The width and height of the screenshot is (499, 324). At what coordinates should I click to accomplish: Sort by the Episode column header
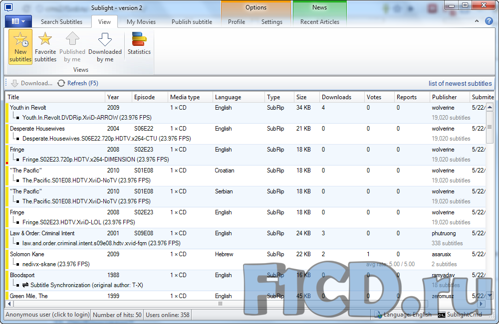pos(150,97)
